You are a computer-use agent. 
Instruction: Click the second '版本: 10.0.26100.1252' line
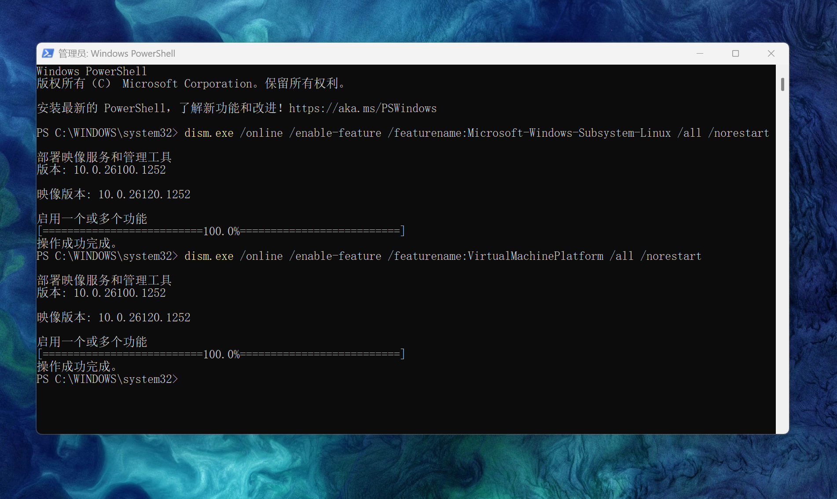[101, 293]
